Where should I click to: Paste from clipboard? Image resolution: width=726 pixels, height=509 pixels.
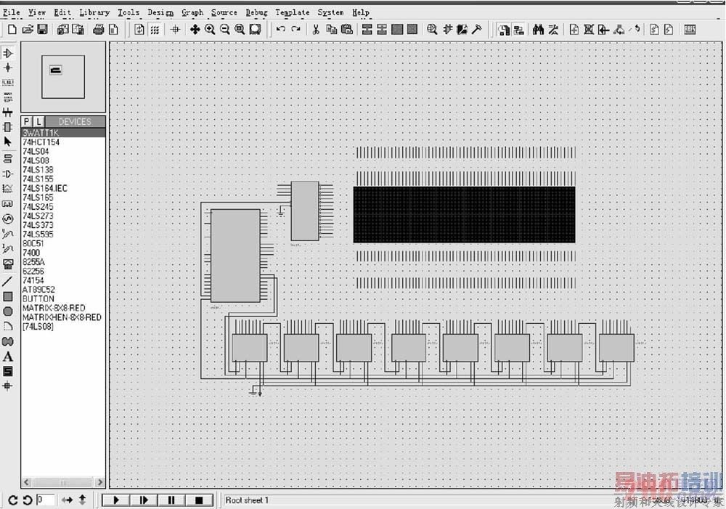(347, 30)
